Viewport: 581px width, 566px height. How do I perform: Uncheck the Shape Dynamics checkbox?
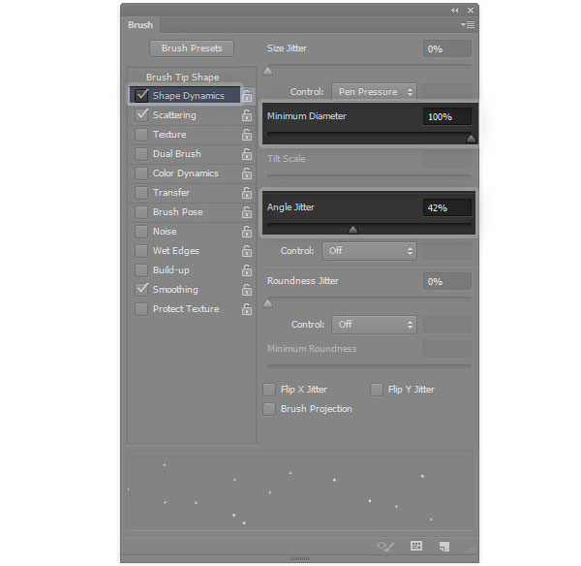point(141,95)
